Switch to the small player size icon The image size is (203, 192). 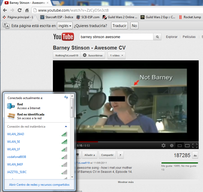[179, 146]
